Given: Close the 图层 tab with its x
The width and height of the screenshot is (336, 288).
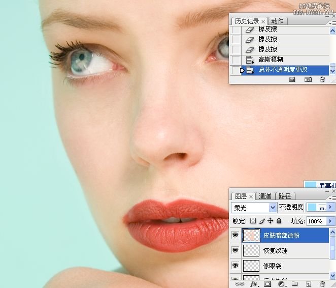Looking at the screenshot, I should 251,196.
